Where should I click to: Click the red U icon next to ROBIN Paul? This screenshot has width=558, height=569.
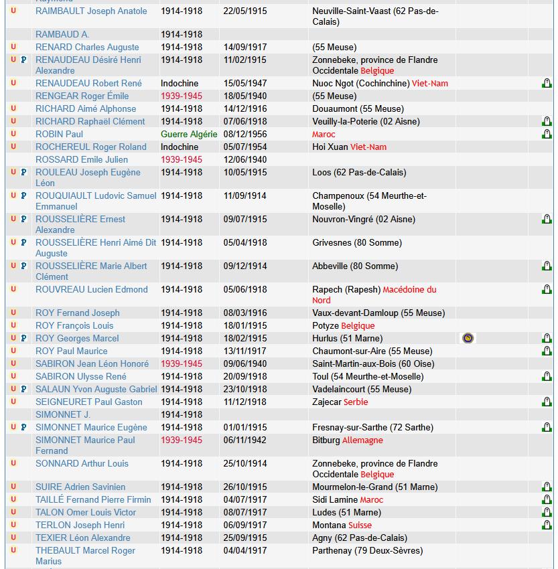pos(13,135)
